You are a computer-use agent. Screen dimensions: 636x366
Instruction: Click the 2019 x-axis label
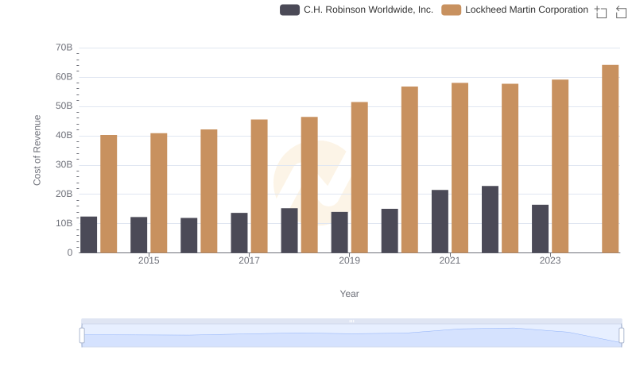[349, 260]
